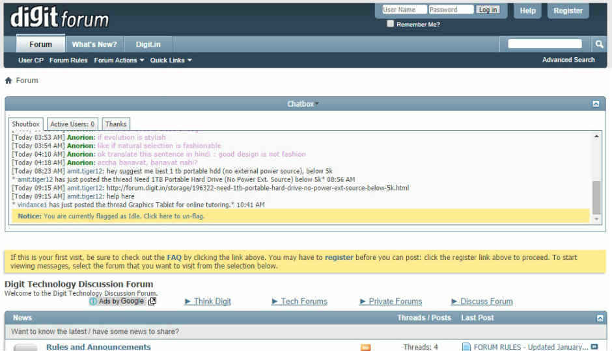The width and height of the screenshot is (612, 351).
Task: Go to last post arrow icon
Action: pos(594,346)
